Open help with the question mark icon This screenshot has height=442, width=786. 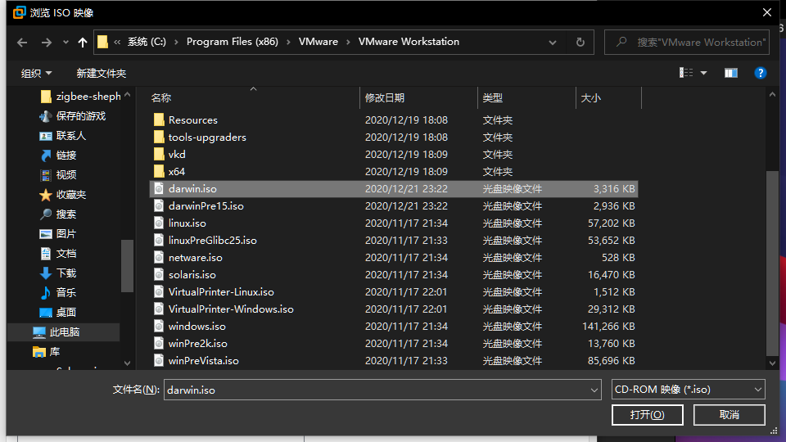pyautogui.click(x=760, y=73)
